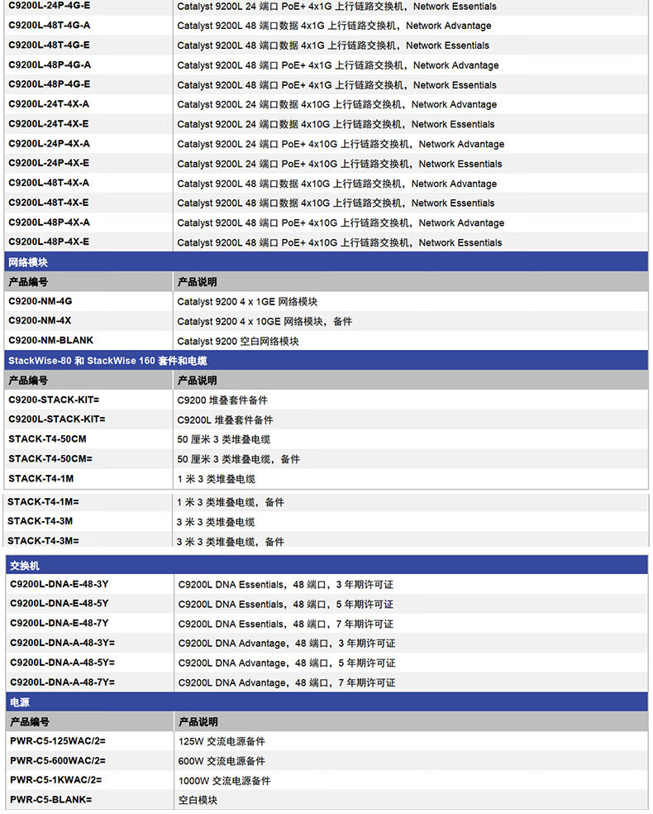Click C9200L-24T-4X-E product number
The height and width of the screenshot is (814, 653).
pos(49,123)
